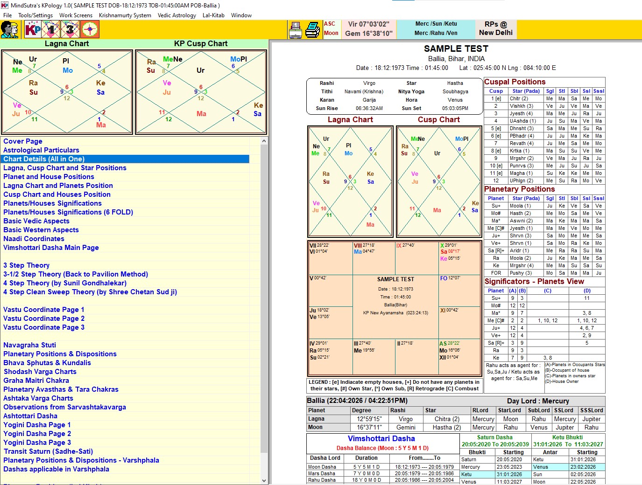This screenshot has width=642, height=485.
Task: Open the Window menu
Action: (x=241, y=15)
